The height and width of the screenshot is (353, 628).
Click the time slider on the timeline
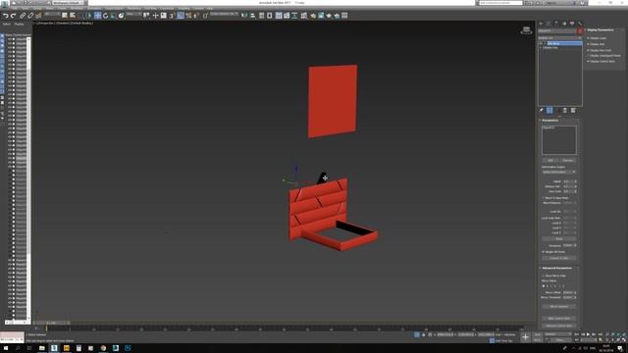click(x=51, y=323)
